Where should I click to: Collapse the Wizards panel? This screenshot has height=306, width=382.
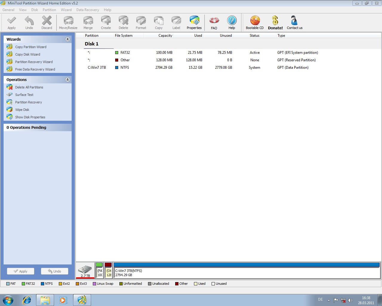point(67,39)
